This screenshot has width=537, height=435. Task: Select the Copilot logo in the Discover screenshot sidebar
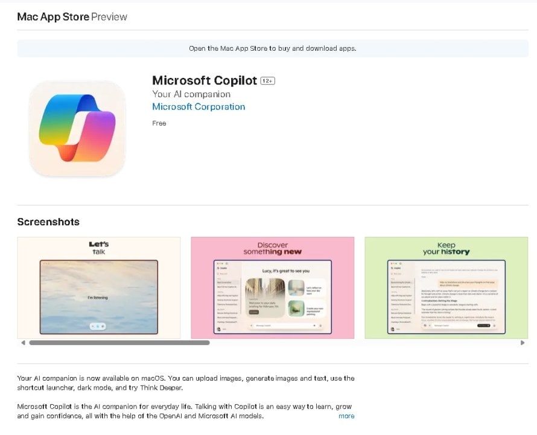(x=218, y=268)
